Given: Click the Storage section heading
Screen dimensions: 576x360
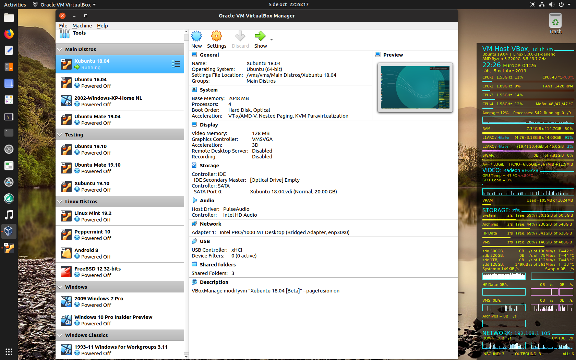Looking at the screenshot, I should (209, 166).
